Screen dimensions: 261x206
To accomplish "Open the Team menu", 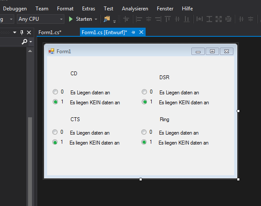I will point(42,9).
